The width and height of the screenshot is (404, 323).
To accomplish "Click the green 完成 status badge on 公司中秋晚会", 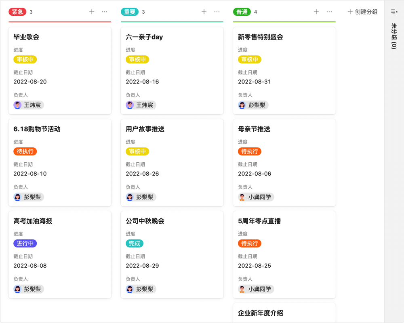I will click(x=135, y=243).
